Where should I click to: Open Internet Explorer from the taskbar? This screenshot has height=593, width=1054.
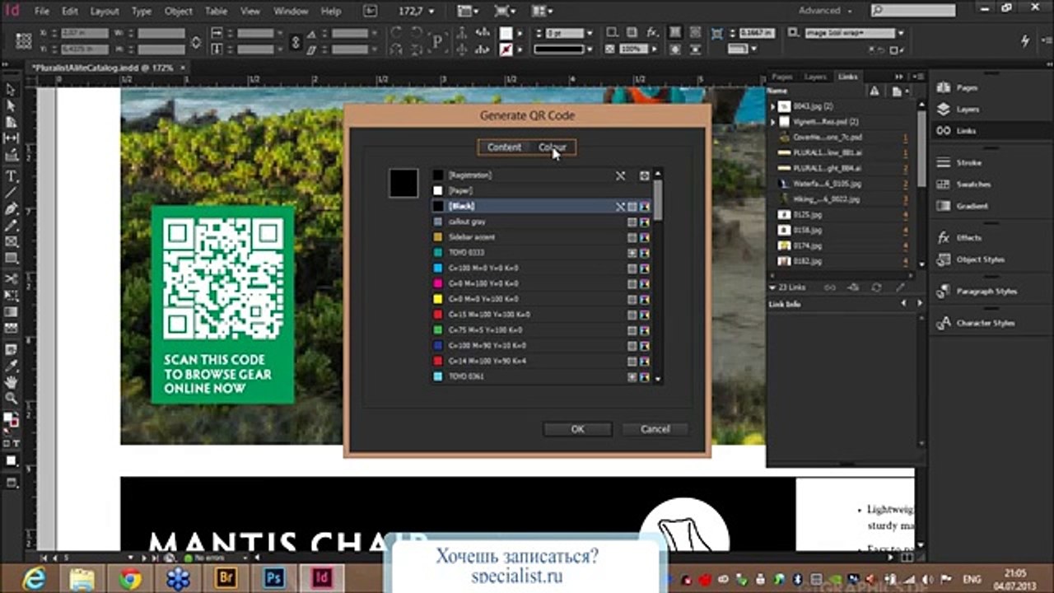tap(35, 579)
